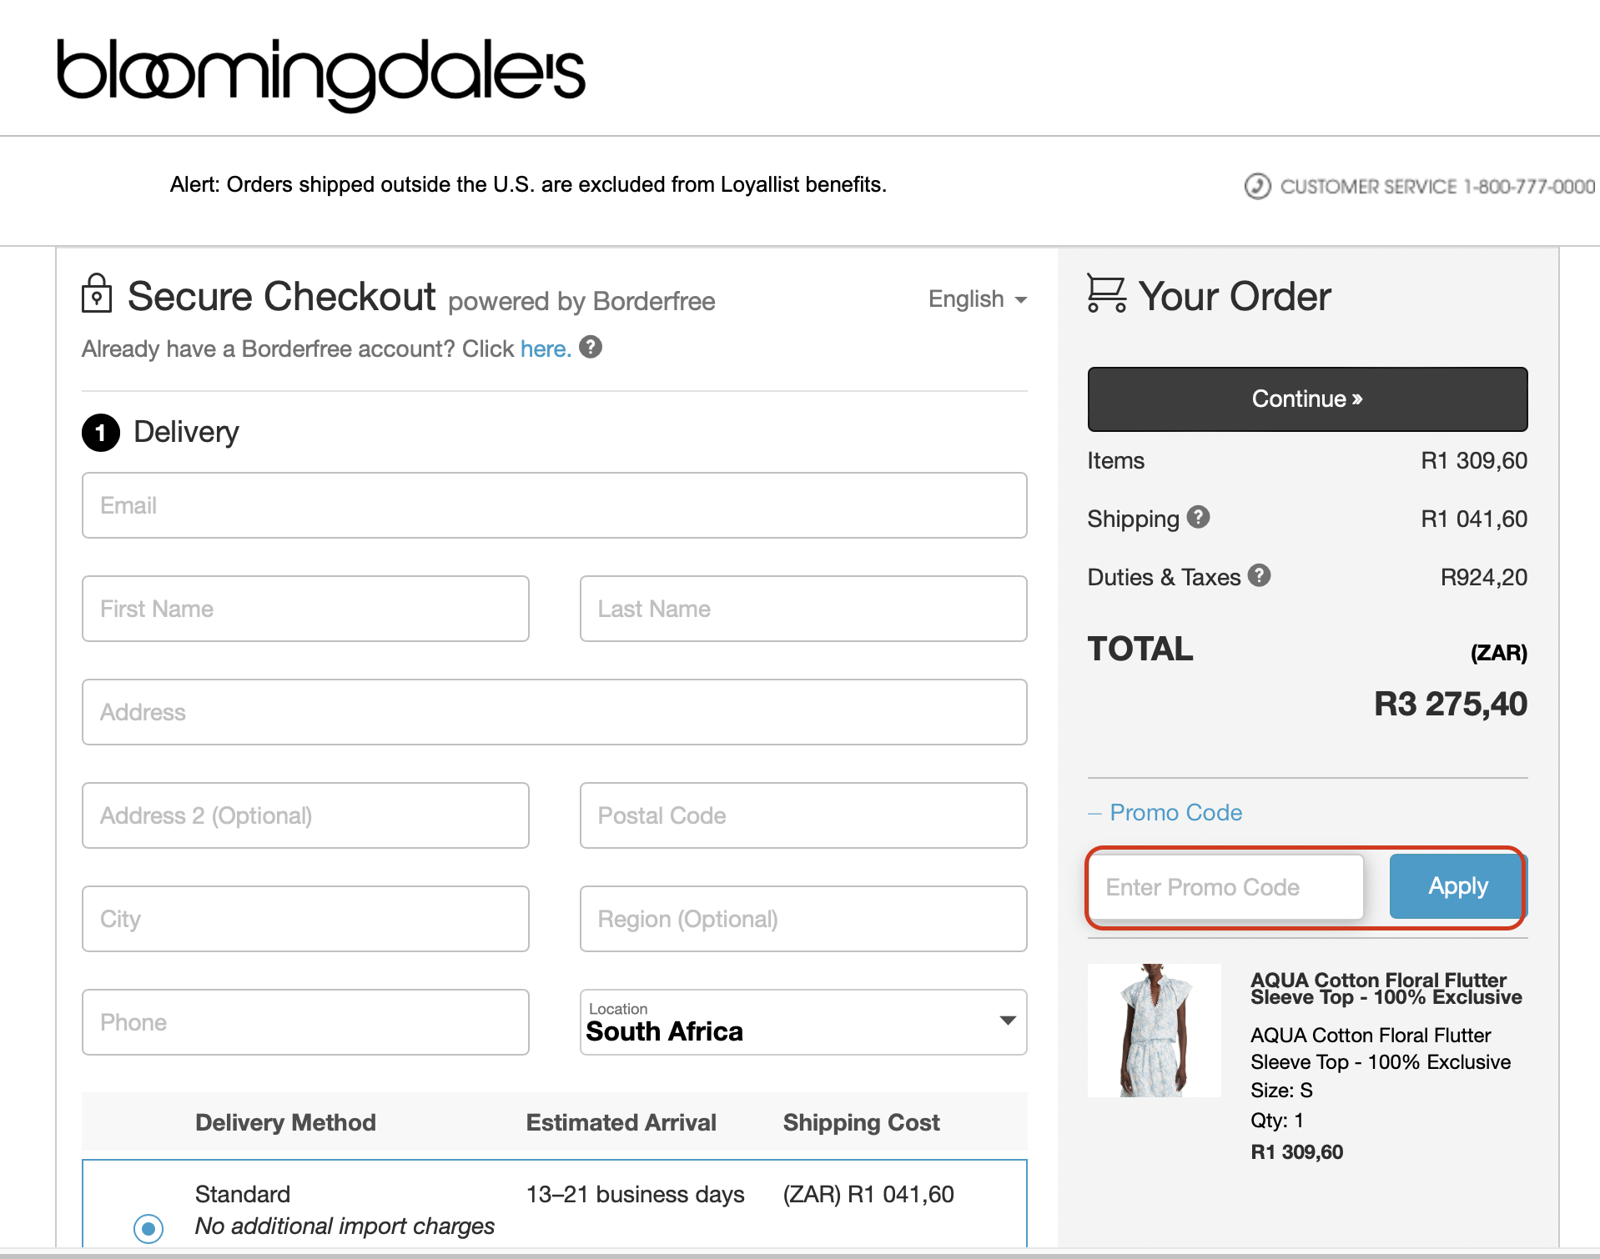Click the AQUA floral top product thumbnail
1600x1259 pixels.
point(1155,1031)
